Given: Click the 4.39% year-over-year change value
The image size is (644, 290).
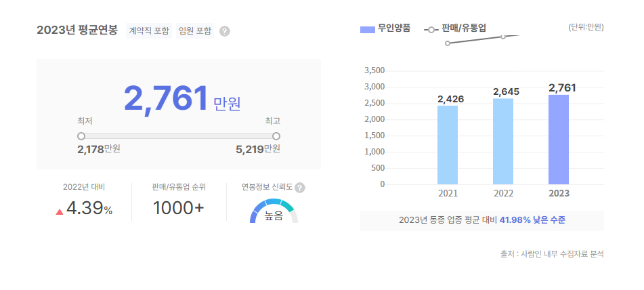Looking at the screenshot, I should (x=89, y=209).
